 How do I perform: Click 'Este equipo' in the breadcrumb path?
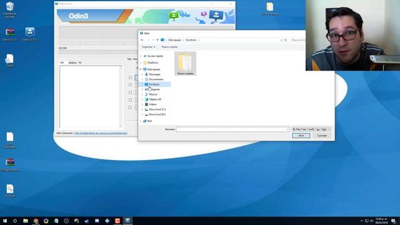tap(175, 40)
